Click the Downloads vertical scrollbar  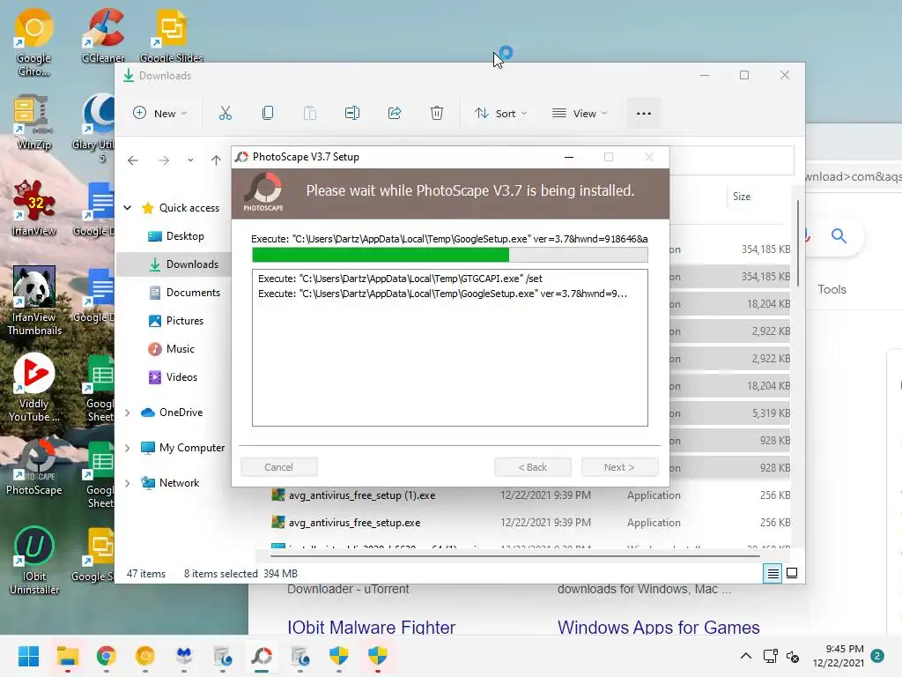point(798,243)
